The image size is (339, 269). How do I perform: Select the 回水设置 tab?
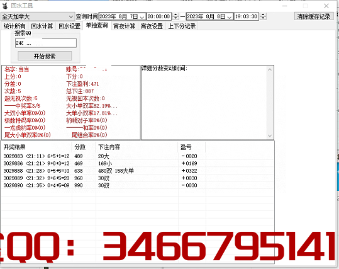tap(69, 26)
